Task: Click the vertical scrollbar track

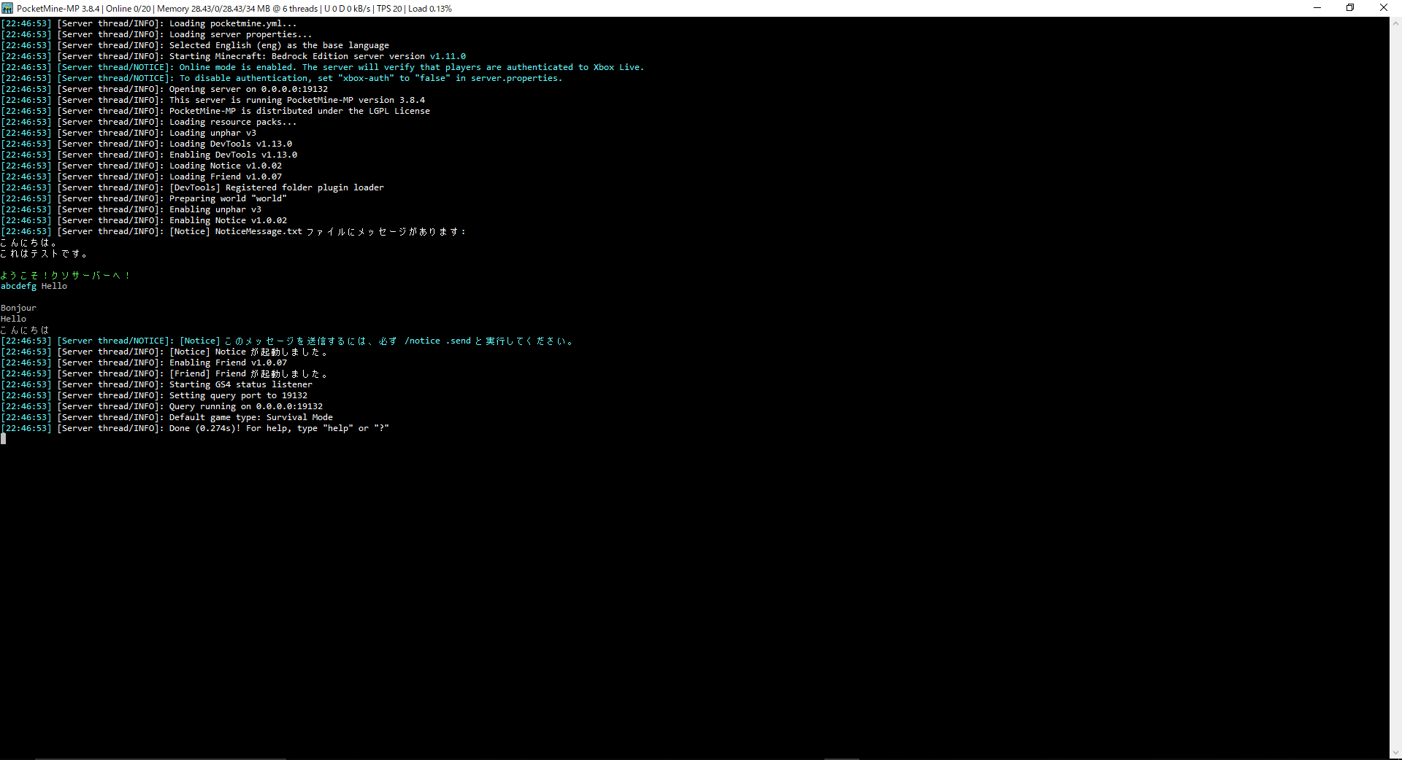Action: [1395, 387]
